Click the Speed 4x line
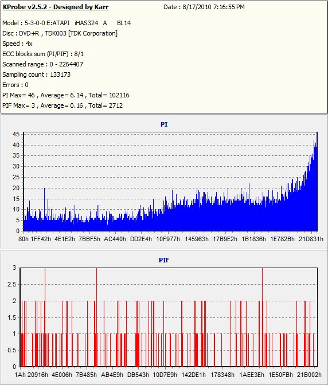The image size is (328, 385). point(17,44)
